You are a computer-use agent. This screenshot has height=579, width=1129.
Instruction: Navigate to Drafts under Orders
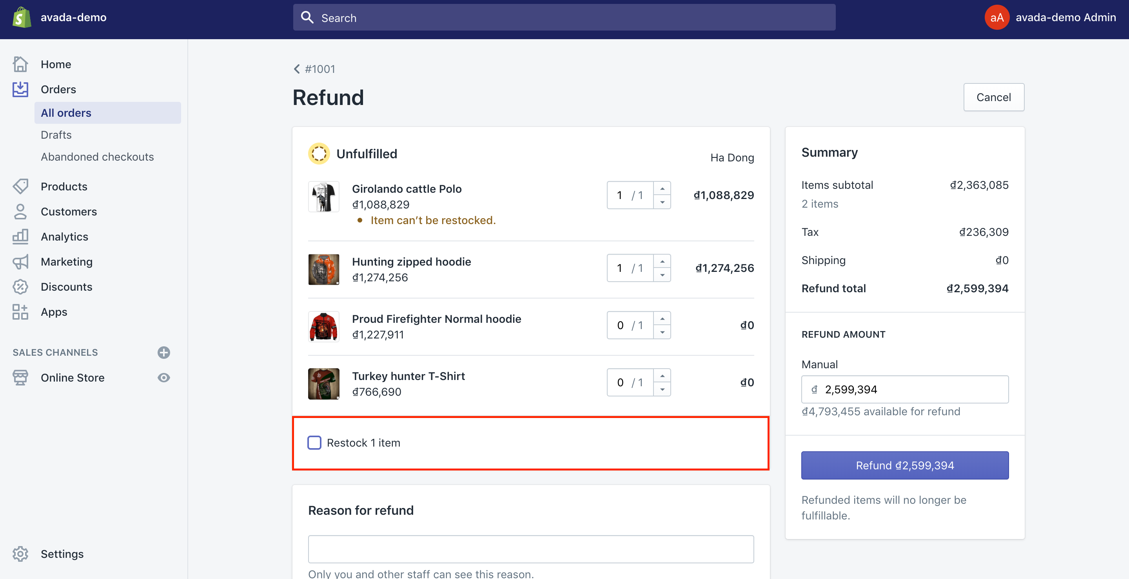tap(56, 134)
